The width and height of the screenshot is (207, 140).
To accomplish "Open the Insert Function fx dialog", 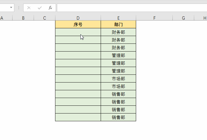I will 50,8.
